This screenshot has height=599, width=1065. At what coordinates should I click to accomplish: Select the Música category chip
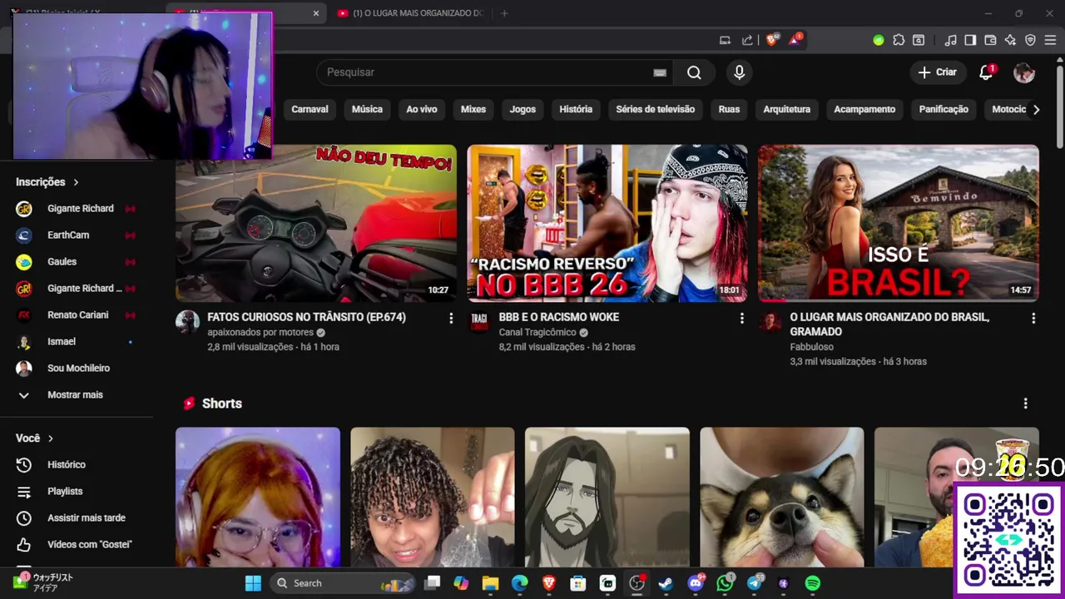tap(367, 109)
